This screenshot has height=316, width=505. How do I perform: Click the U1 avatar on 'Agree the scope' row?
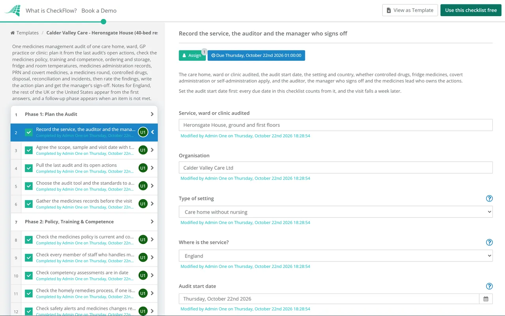pos(143,150)
